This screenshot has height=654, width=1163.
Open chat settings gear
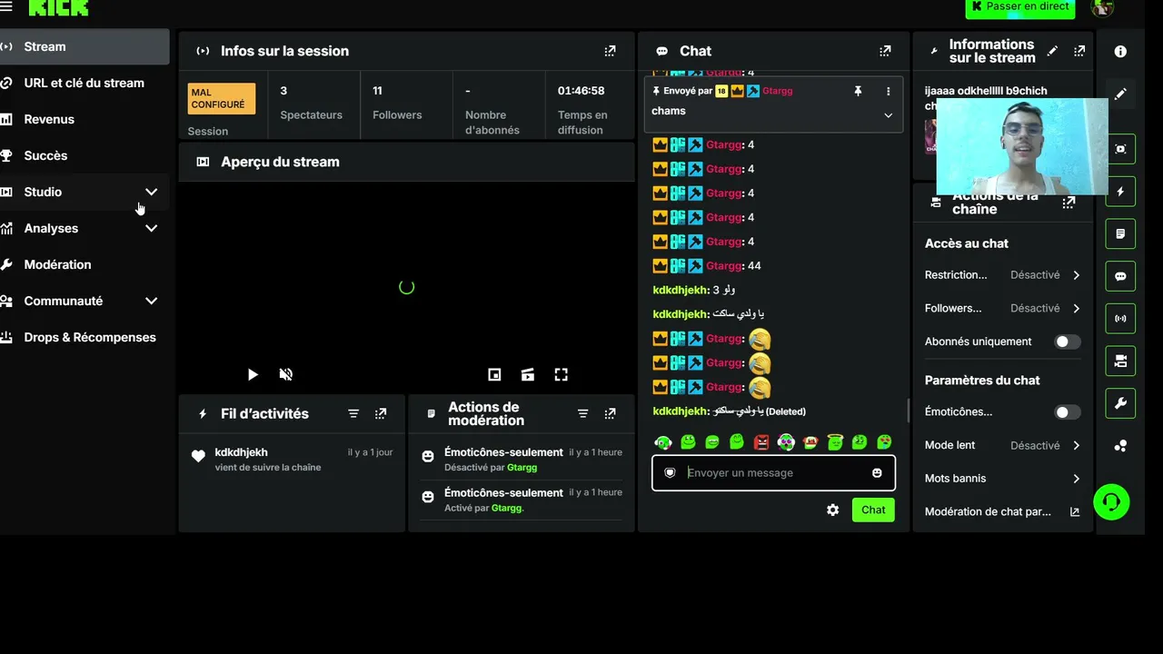(x=832, y=510)
